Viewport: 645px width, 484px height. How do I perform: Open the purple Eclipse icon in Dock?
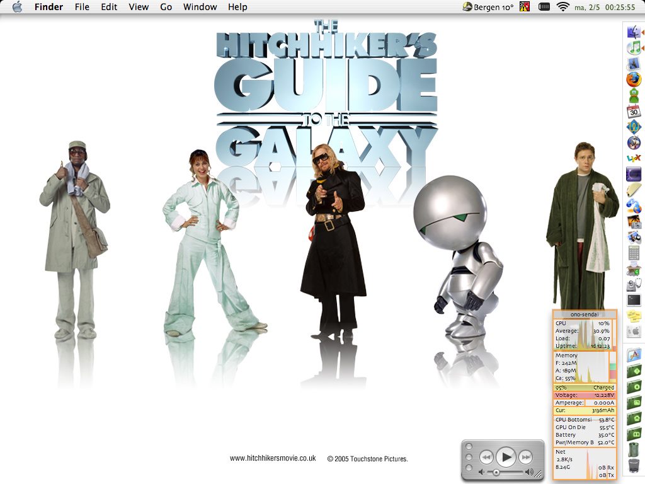point(634,174)
